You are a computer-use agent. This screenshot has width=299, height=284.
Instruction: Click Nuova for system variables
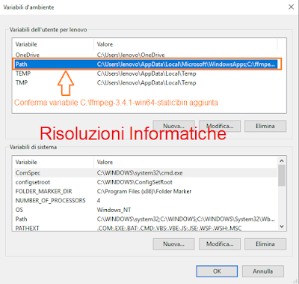point(173,244)
